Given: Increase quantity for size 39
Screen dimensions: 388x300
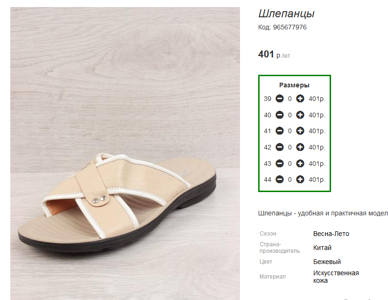Looking at the screenshot, I should tap(300, 99).
